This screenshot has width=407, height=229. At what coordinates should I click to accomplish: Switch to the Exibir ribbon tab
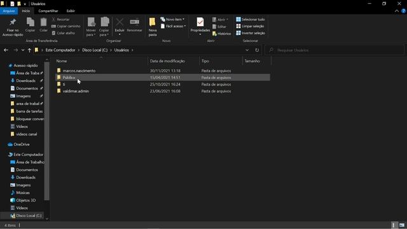[x=71, y=11]
